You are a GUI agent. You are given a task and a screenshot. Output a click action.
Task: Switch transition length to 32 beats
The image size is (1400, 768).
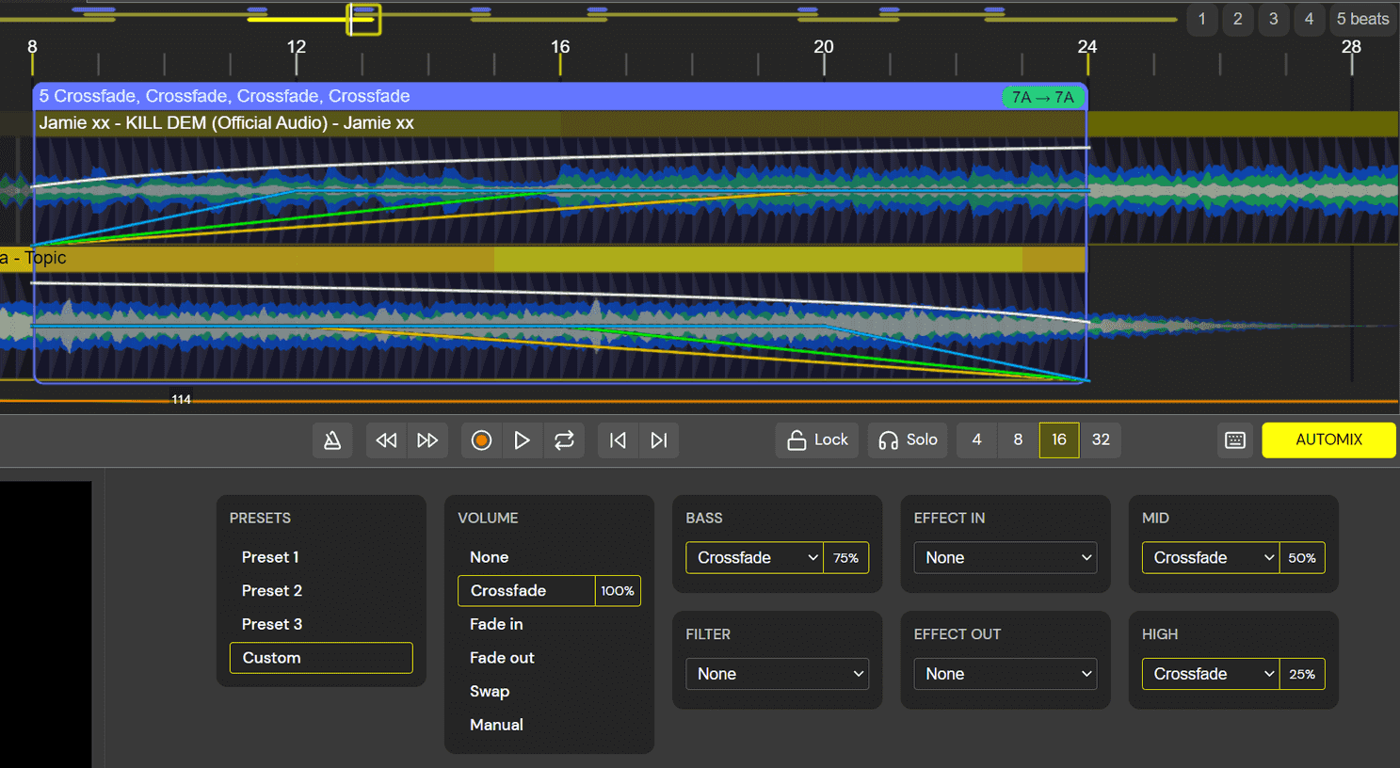[1100, 440]
